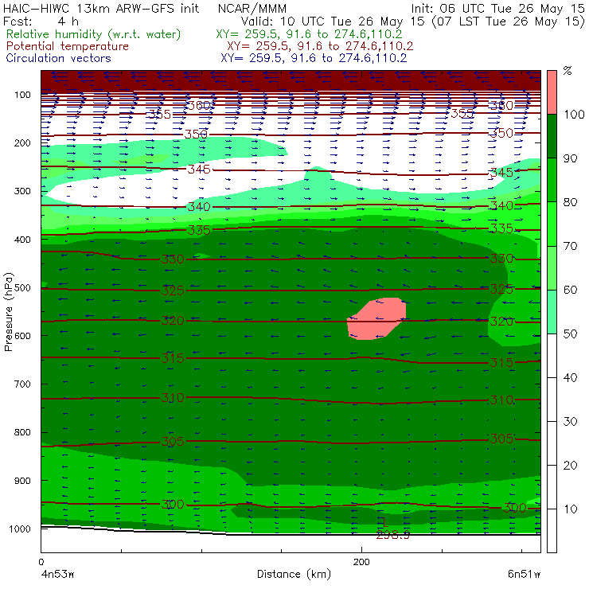This screenshot has width=589, height=589.
Task: Click the '90' colorbar scale label
Action: [570, 158]
